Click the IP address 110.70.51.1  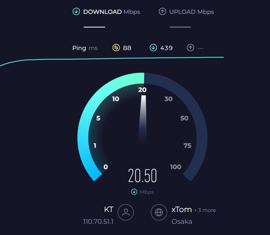tap(98, 221)
